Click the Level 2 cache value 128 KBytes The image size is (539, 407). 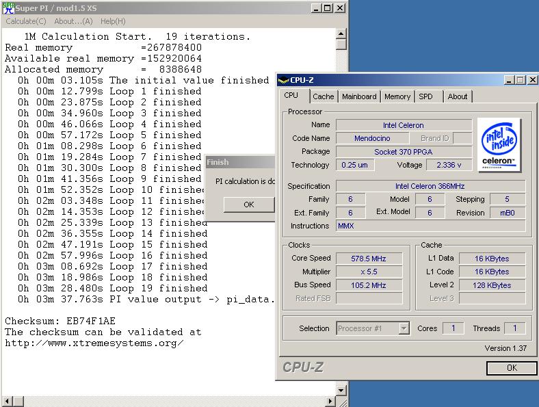tap(492, 285)
